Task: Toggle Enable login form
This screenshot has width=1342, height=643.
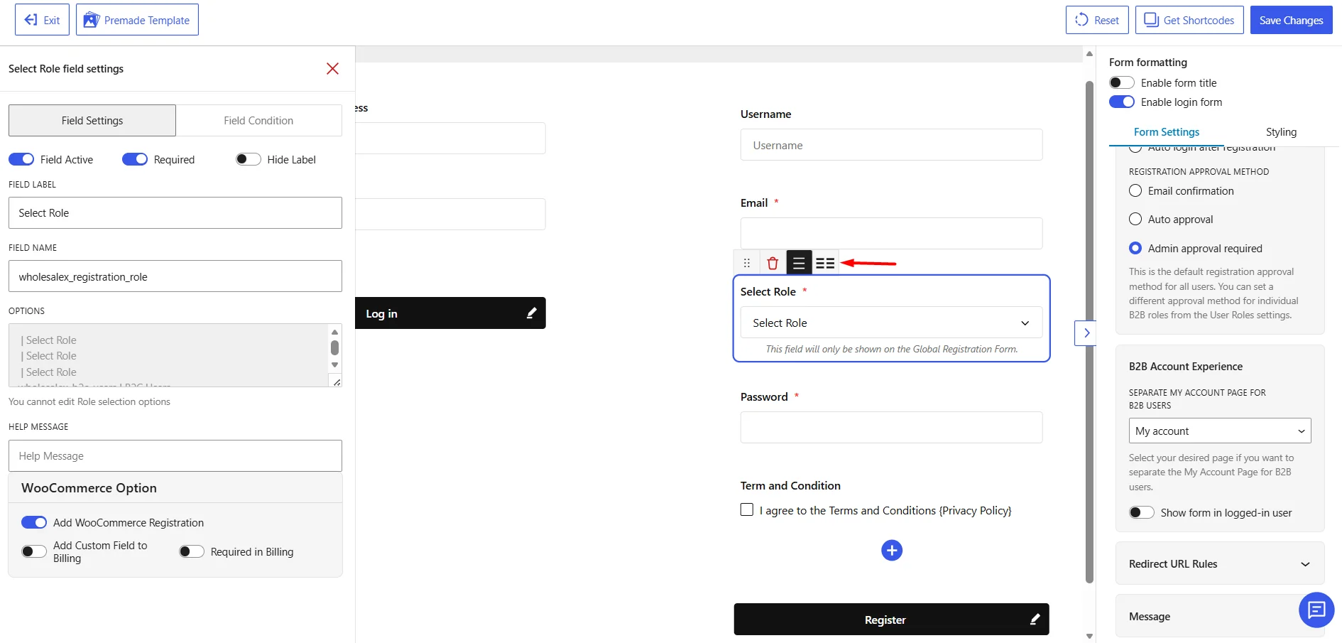Action: pyautogui.click(x=1122, y=102)
